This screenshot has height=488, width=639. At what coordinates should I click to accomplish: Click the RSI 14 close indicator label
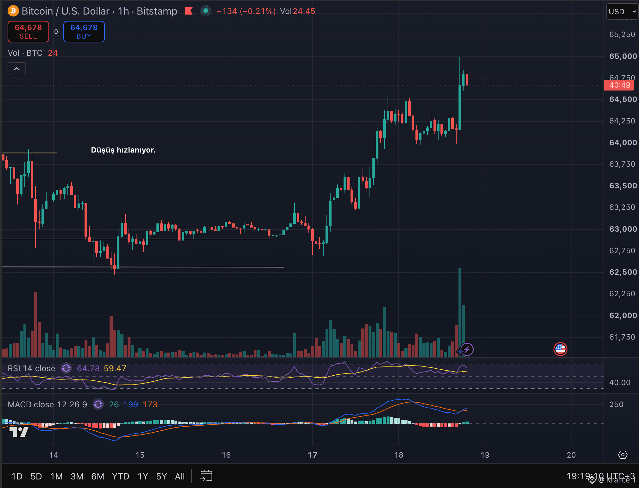pyautogui.click(x=31, y=368)
